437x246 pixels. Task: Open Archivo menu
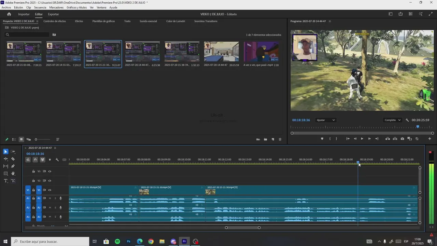coord(6,8)
